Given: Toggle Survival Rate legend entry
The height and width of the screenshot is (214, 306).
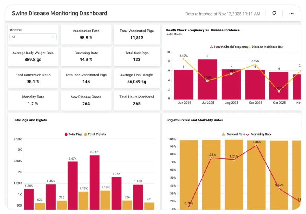Looking at the screenshot, I should [x=233, y=134].
